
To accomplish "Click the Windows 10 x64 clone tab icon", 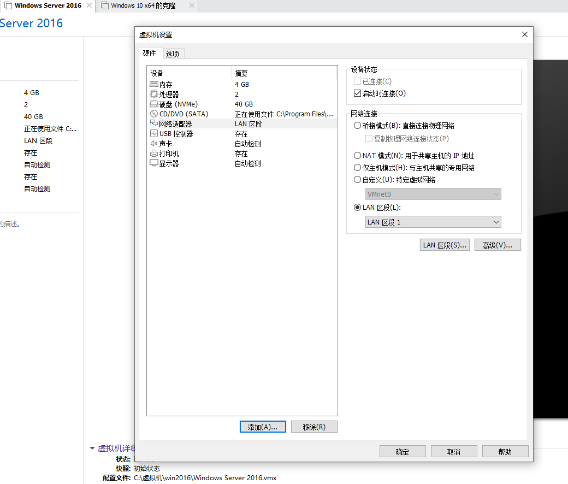I will click(x=105, y=6).
